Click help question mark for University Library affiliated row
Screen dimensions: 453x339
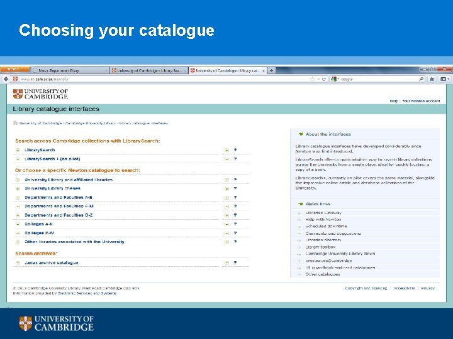(235, 180)
